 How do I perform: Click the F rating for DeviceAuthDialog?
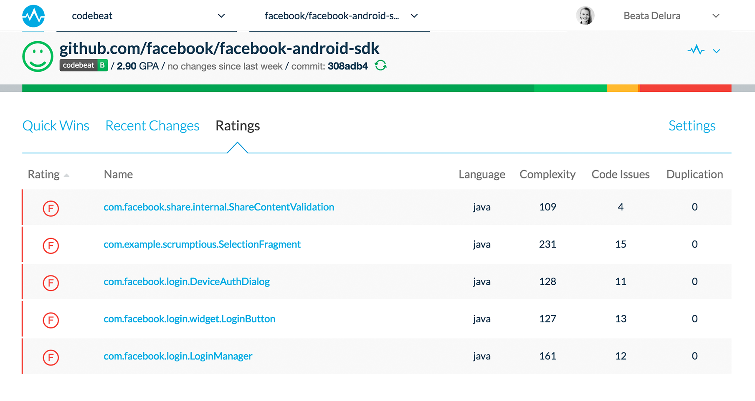pos(51,283)
